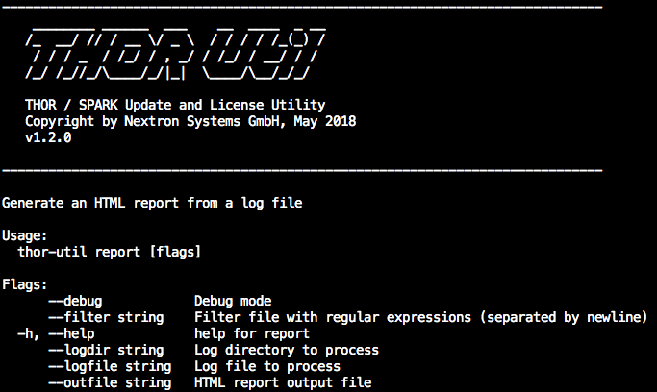The image size is (657, 392).
Task: Click the v1.2.0 version text
Action: tap(48, 137)
